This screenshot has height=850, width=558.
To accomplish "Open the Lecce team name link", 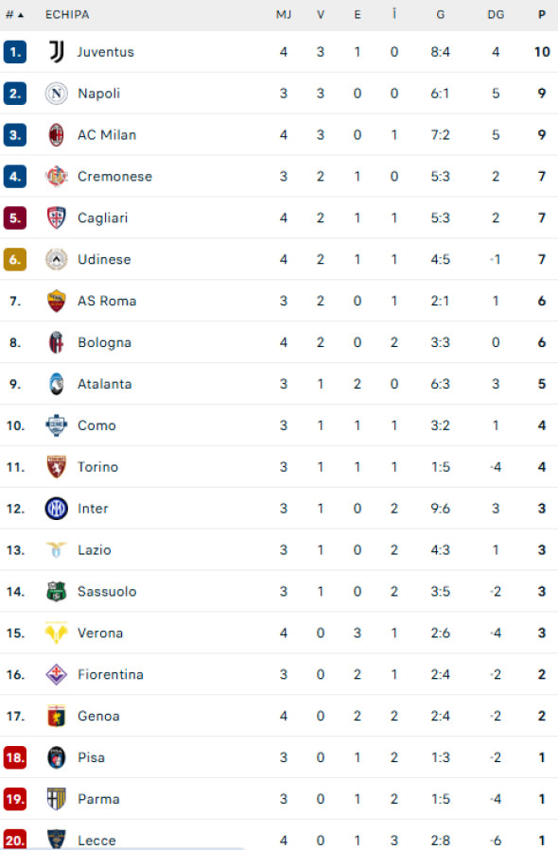I will coord(97,840).
